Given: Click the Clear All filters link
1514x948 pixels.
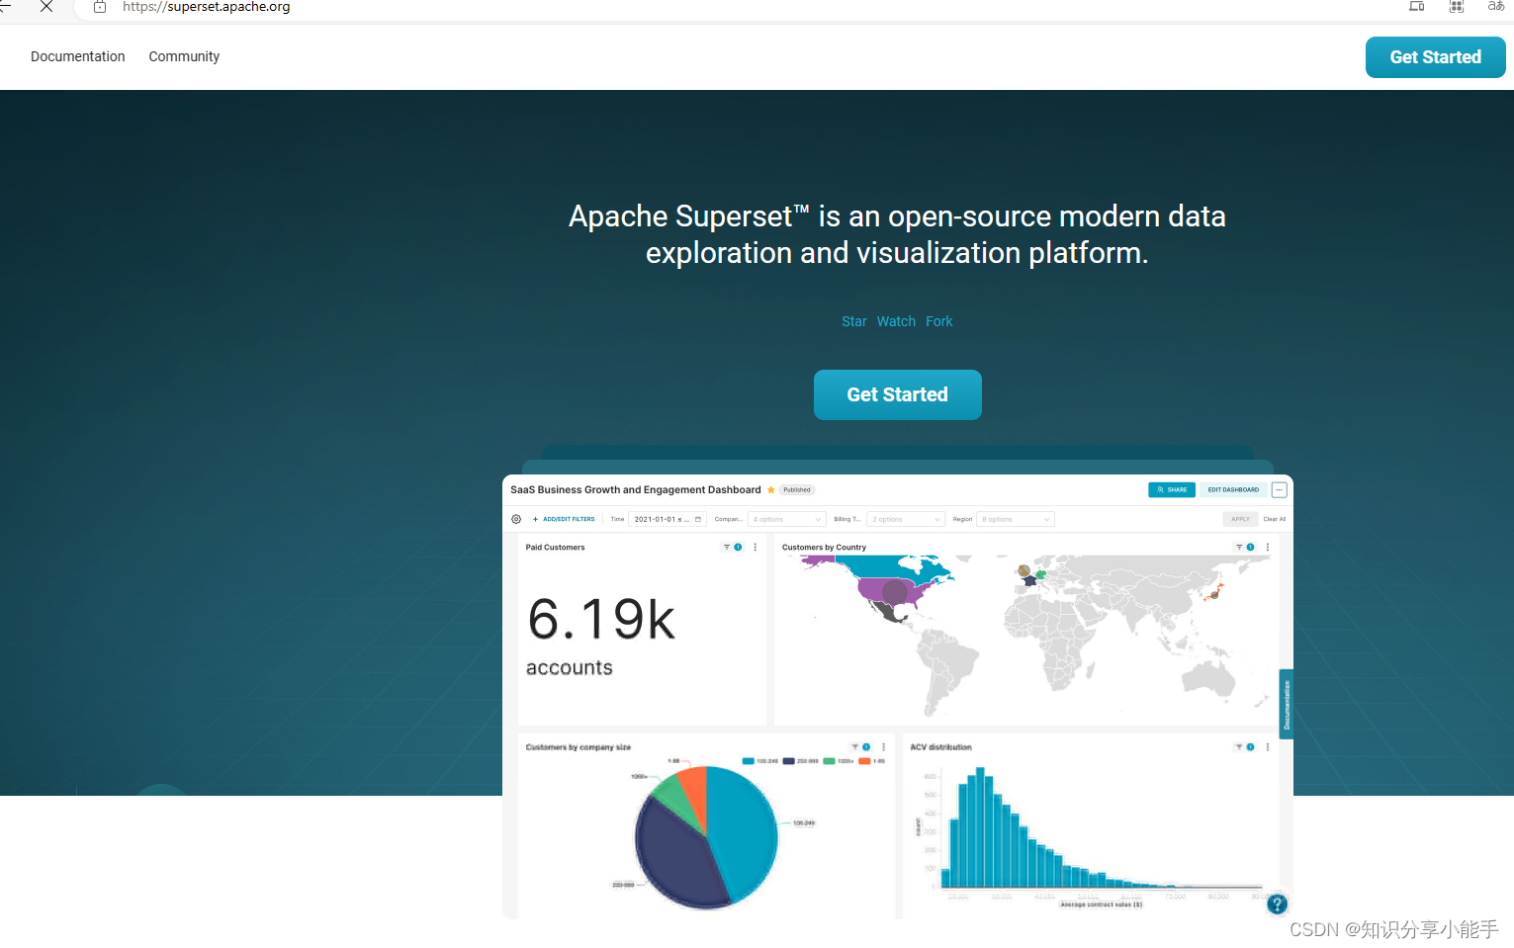Looking at the screenshot, I should click(x=1275, y=519).
